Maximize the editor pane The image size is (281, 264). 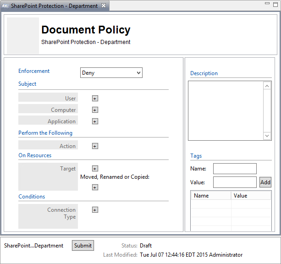(x=275, y=5)
